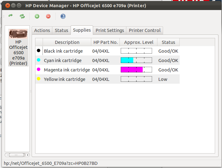The height and width of the screenshot is (168, 222).
Task: Click the magenta color dot icon
Action: click(39, 69)
